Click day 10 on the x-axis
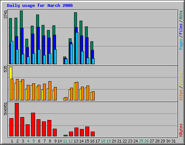This screenshot has height=145, width=185. (60, 141)
